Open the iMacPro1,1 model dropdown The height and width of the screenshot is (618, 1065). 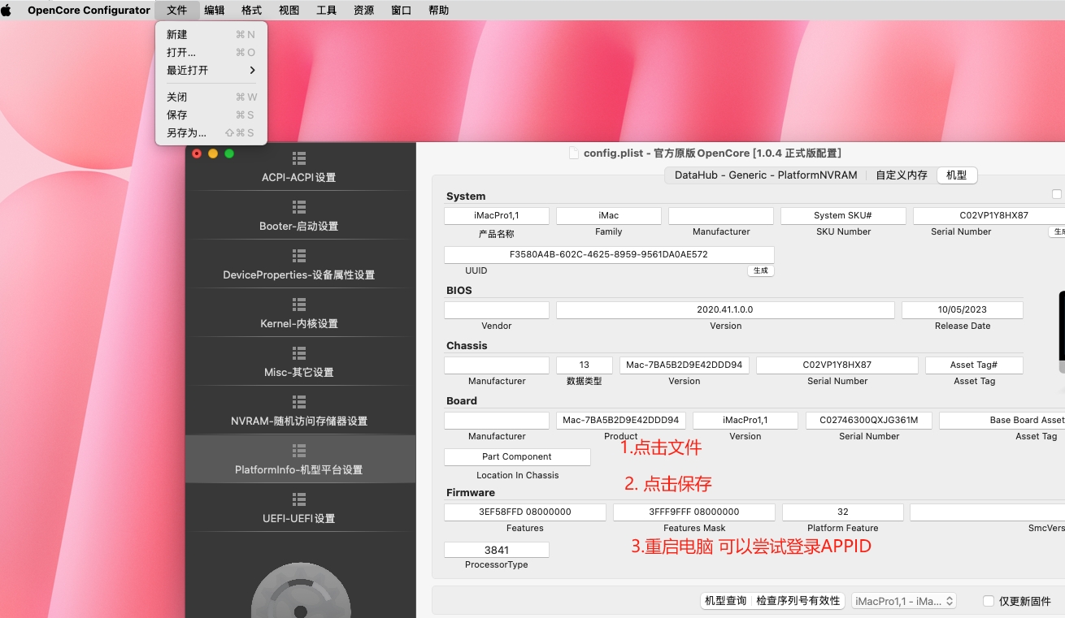tap(904, 601)
